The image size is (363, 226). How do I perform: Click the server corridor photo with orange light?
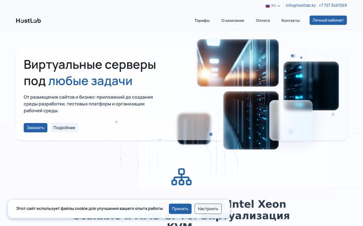point(238,63)
